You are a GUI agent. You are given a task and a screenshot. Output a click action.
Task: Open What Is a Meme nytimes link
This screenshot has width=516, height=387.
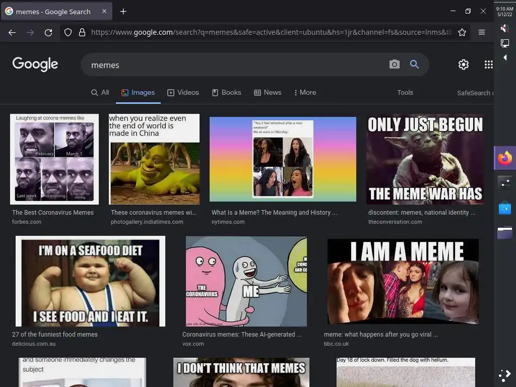[x=274, y=213]
